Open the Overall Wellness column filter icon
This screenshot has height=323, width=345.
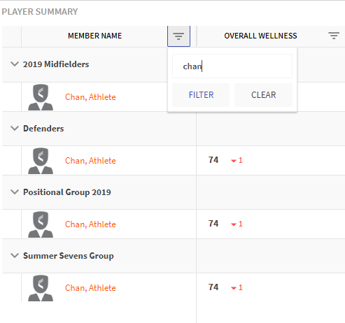point(334,36)
